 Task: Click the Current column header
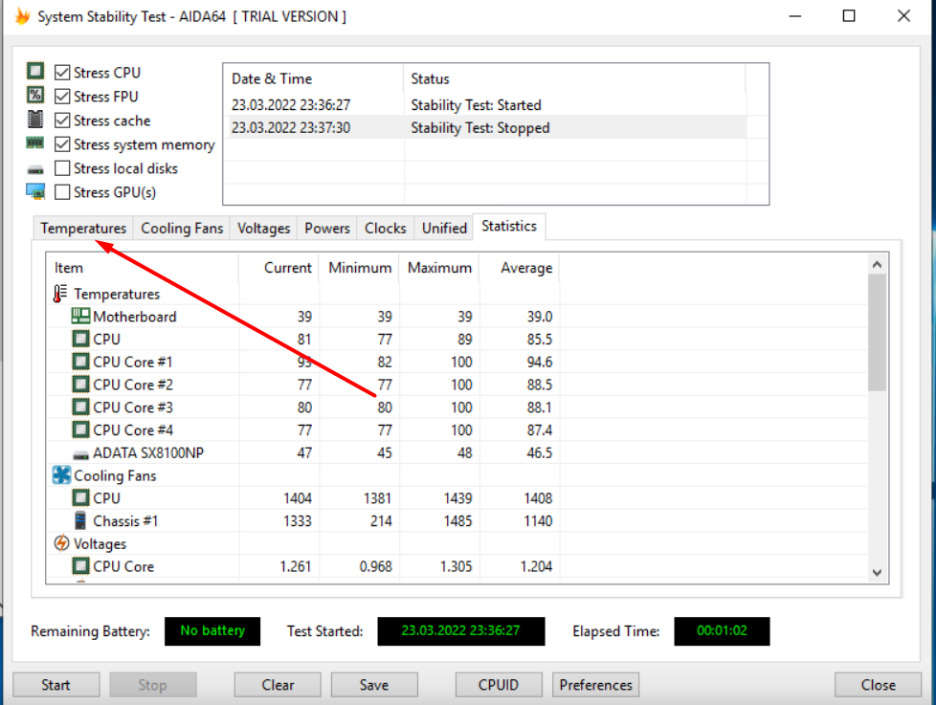click(x=279, y=268)
